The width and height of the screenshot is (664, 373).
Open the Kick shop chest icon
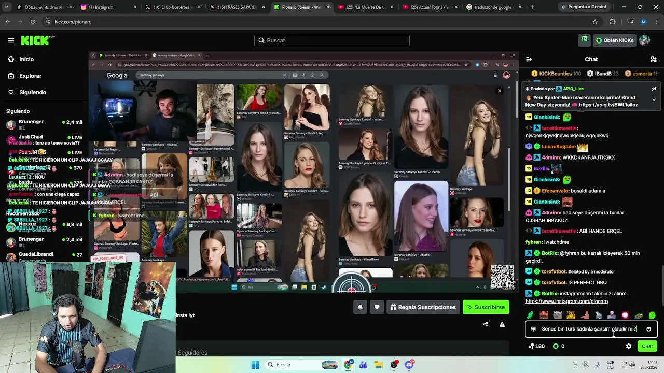pos(585,40)
